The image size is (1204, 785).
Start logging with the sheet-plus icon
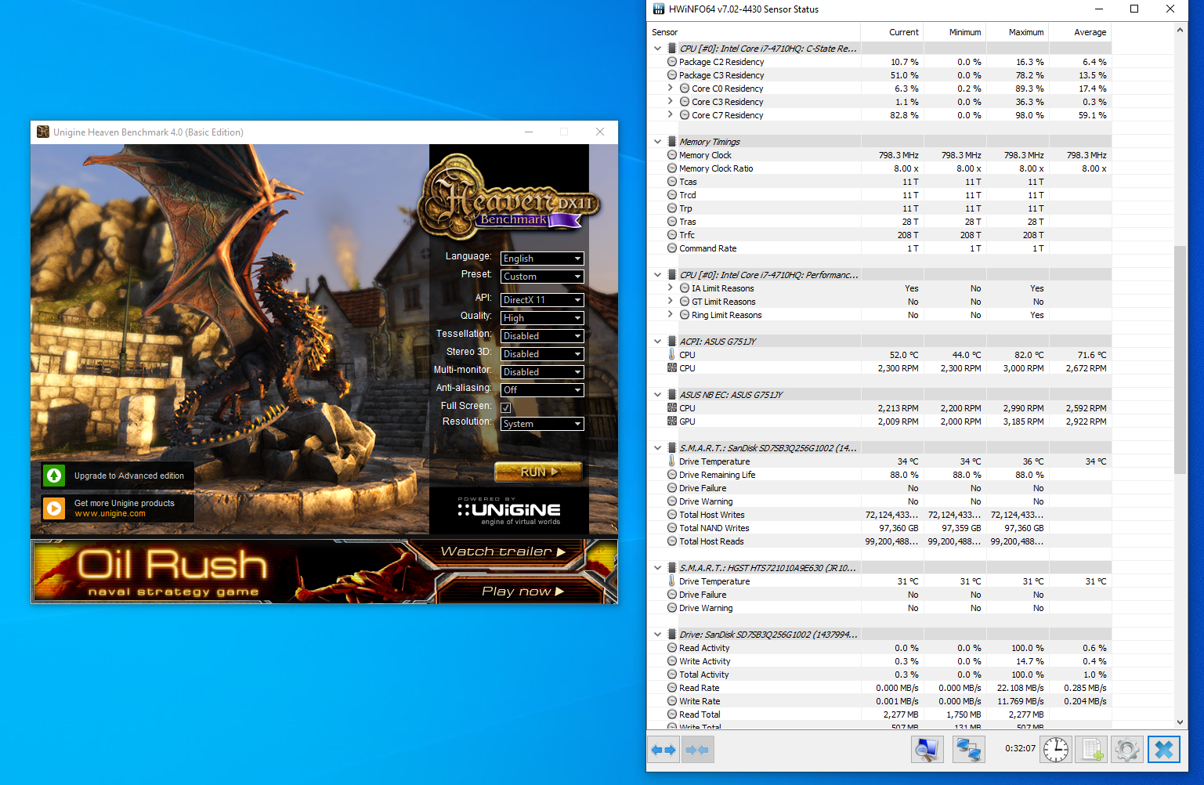[x=1091, y=750]
